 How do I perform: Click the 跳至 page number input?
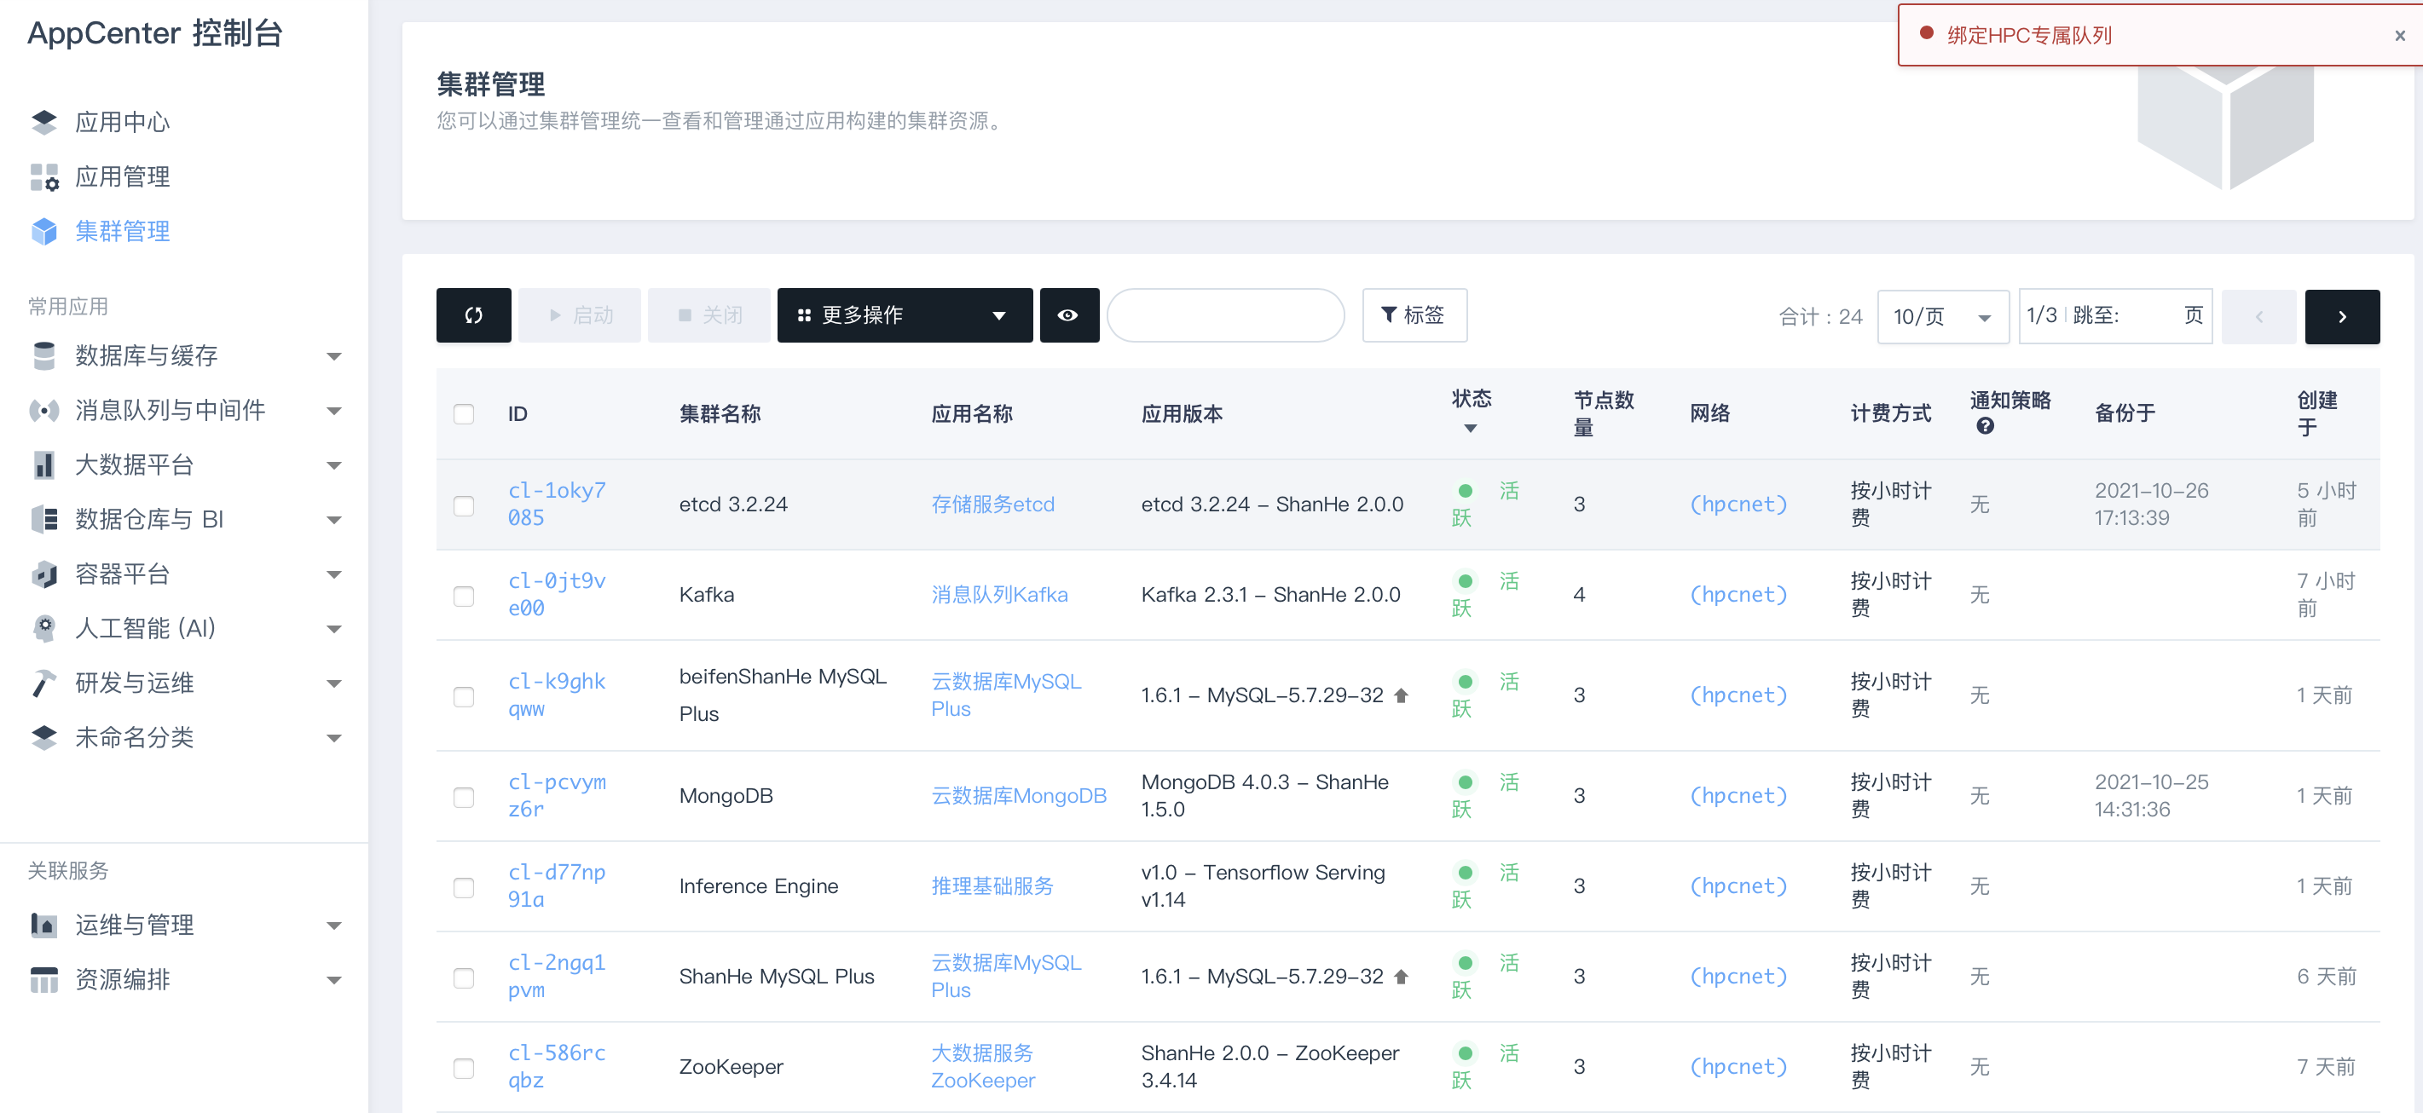(2148, 316)
